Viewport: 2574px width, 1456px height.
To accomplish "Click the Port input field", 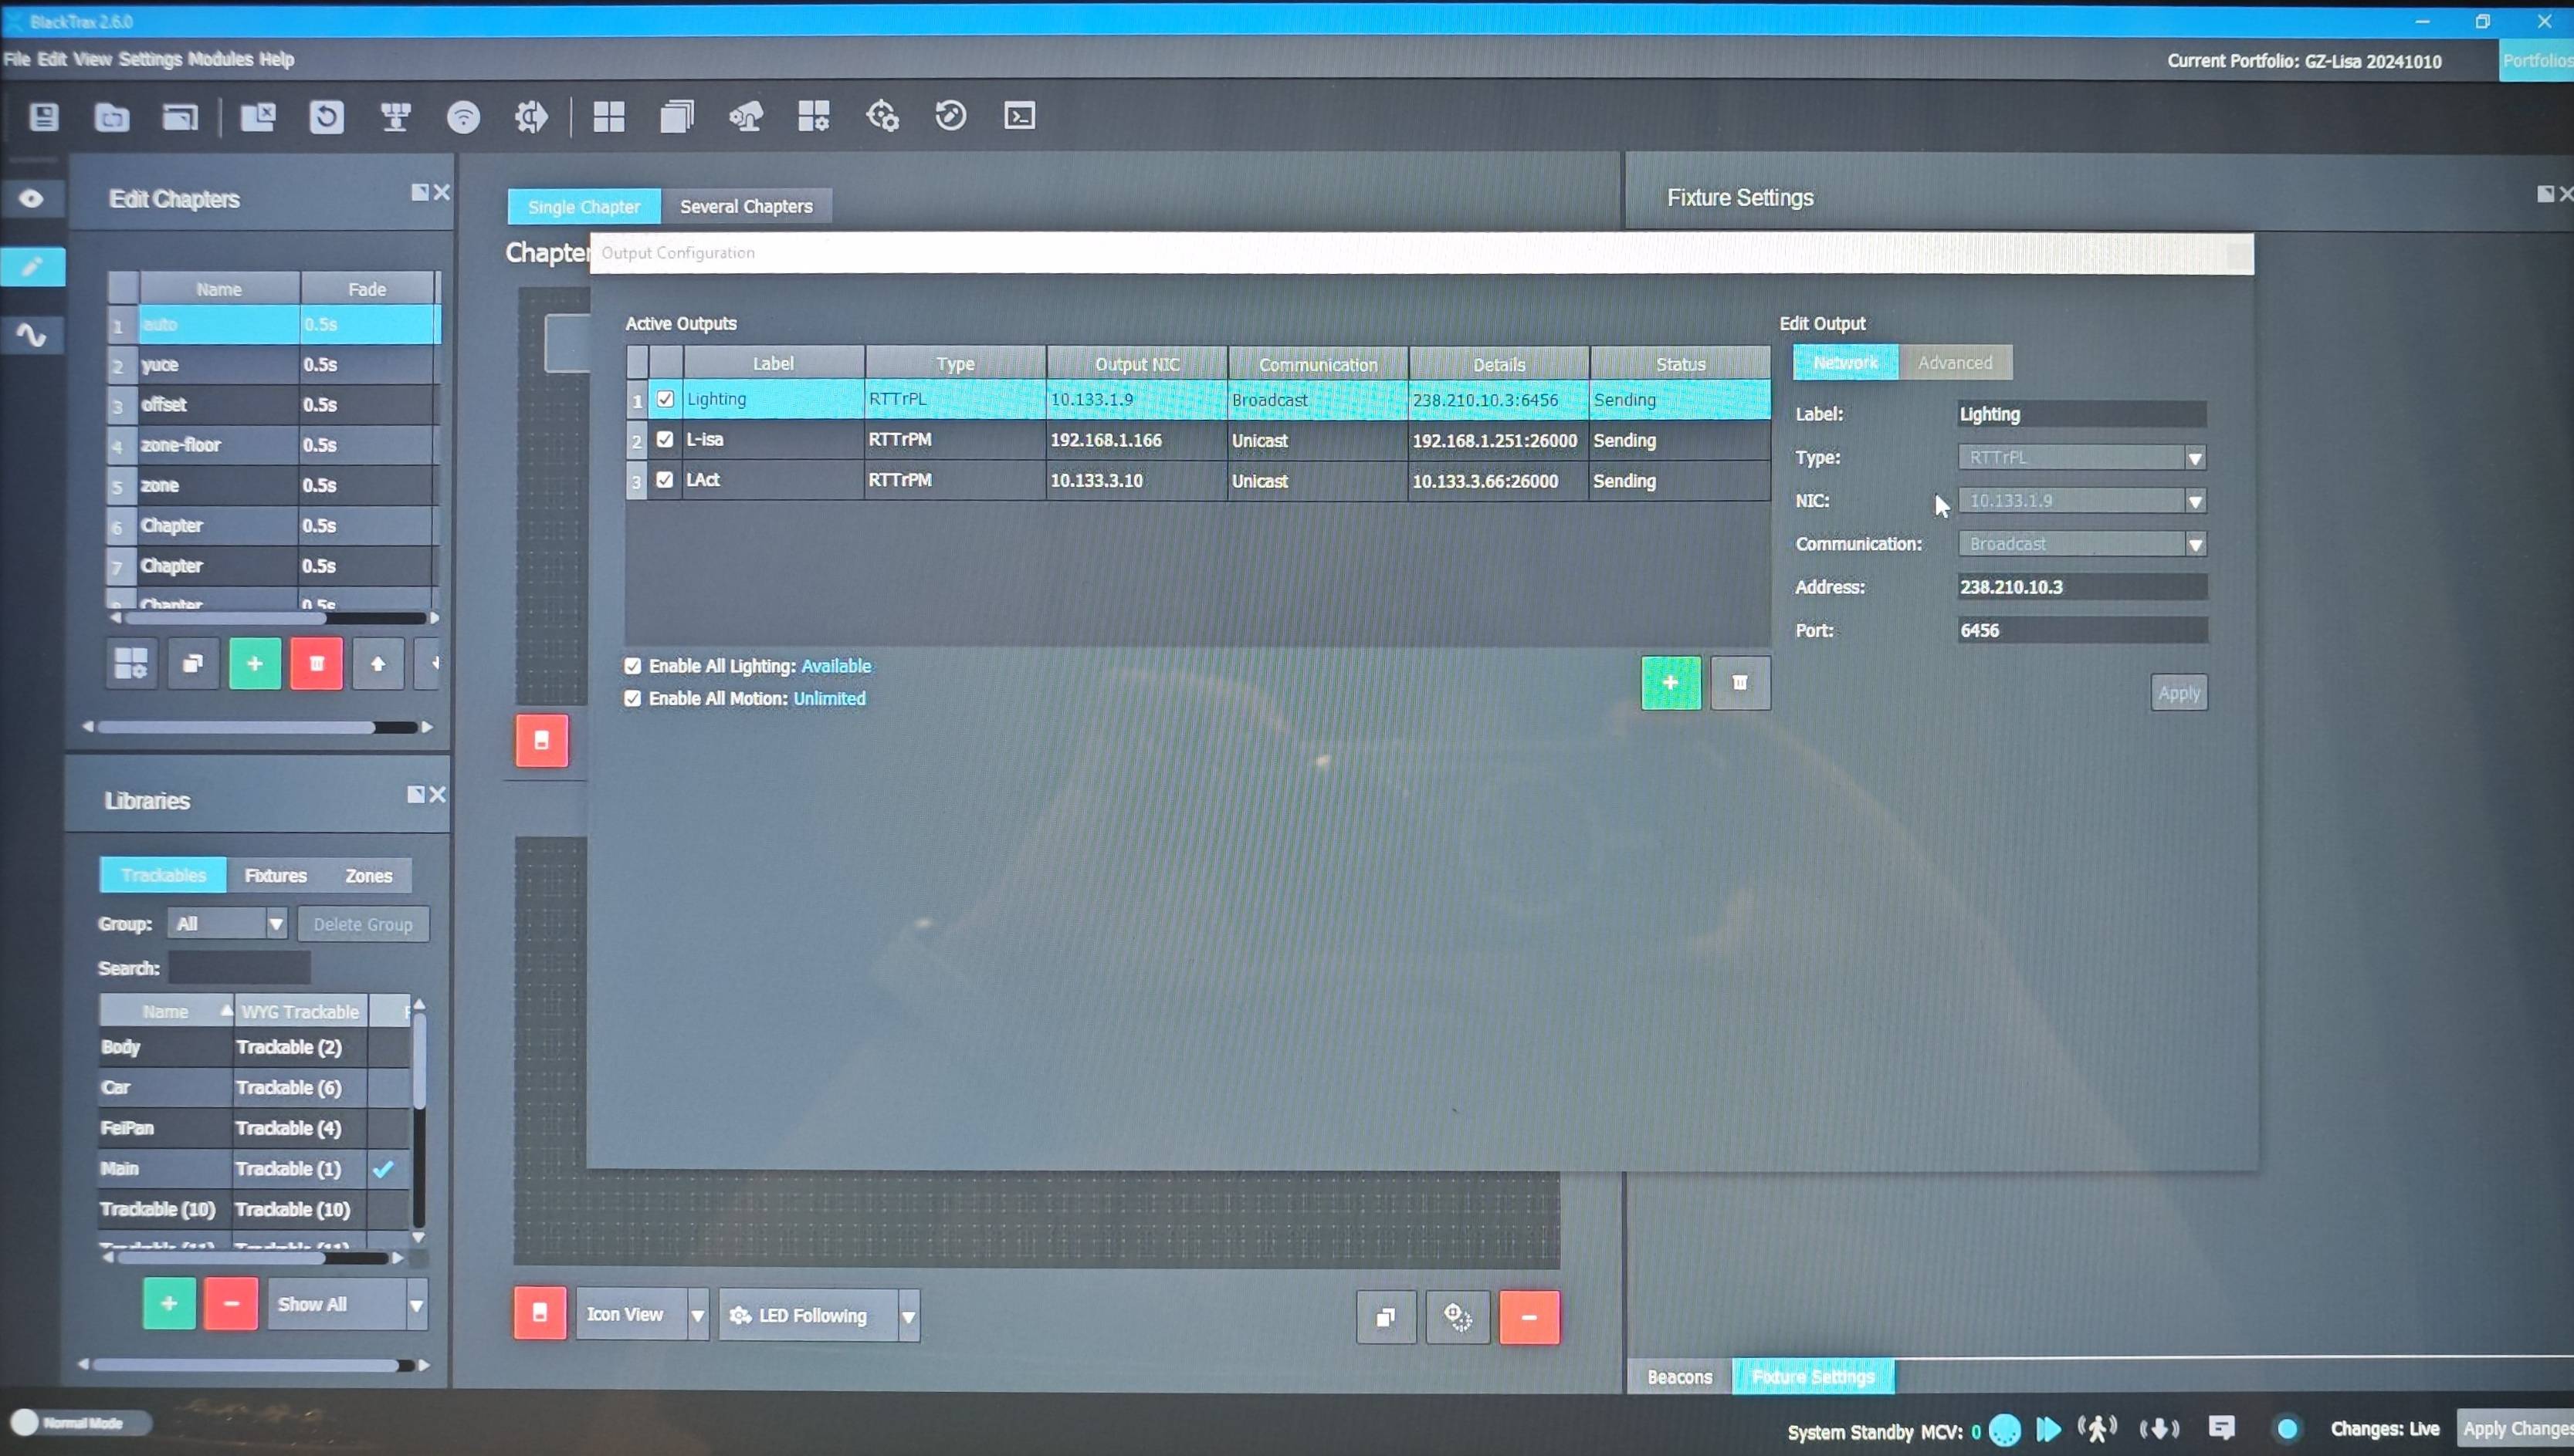I will coord(2081,631).
